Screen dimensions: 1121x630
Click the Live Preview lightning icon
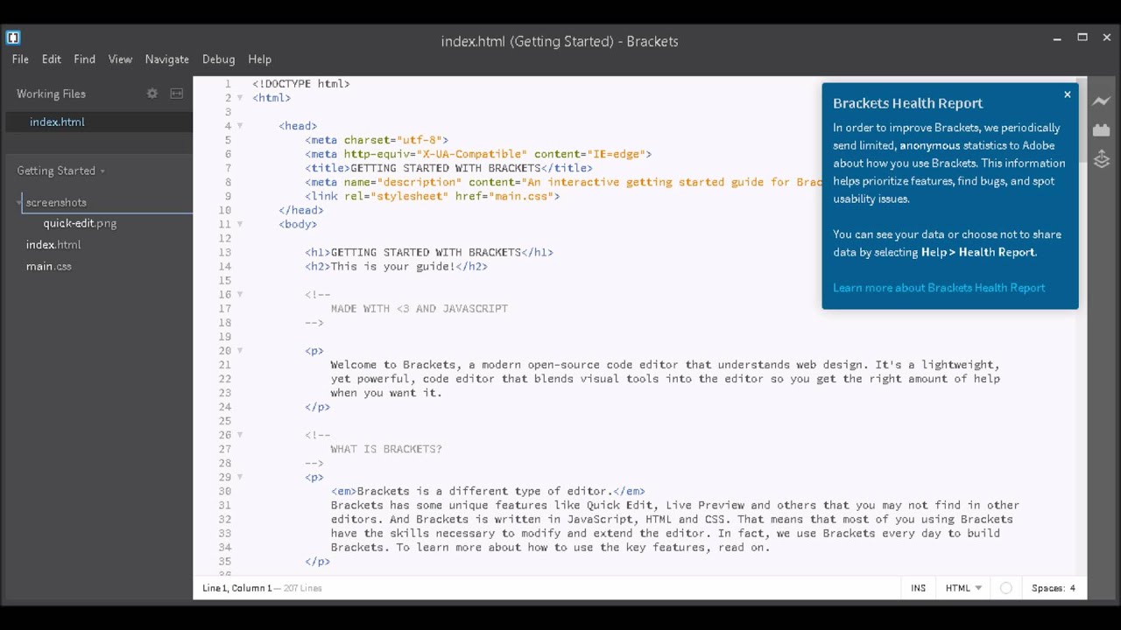coord(1101,101)
